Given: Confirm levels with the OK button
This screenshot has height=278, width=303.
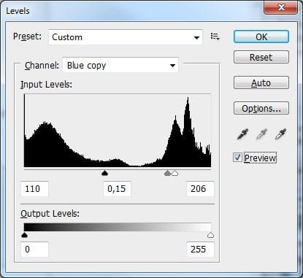Looking at the screenshot, I should coord(261,36).
